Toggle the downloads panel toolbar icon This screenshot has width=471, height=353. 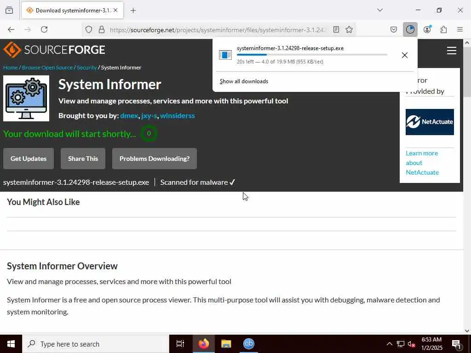pos(410,29)
